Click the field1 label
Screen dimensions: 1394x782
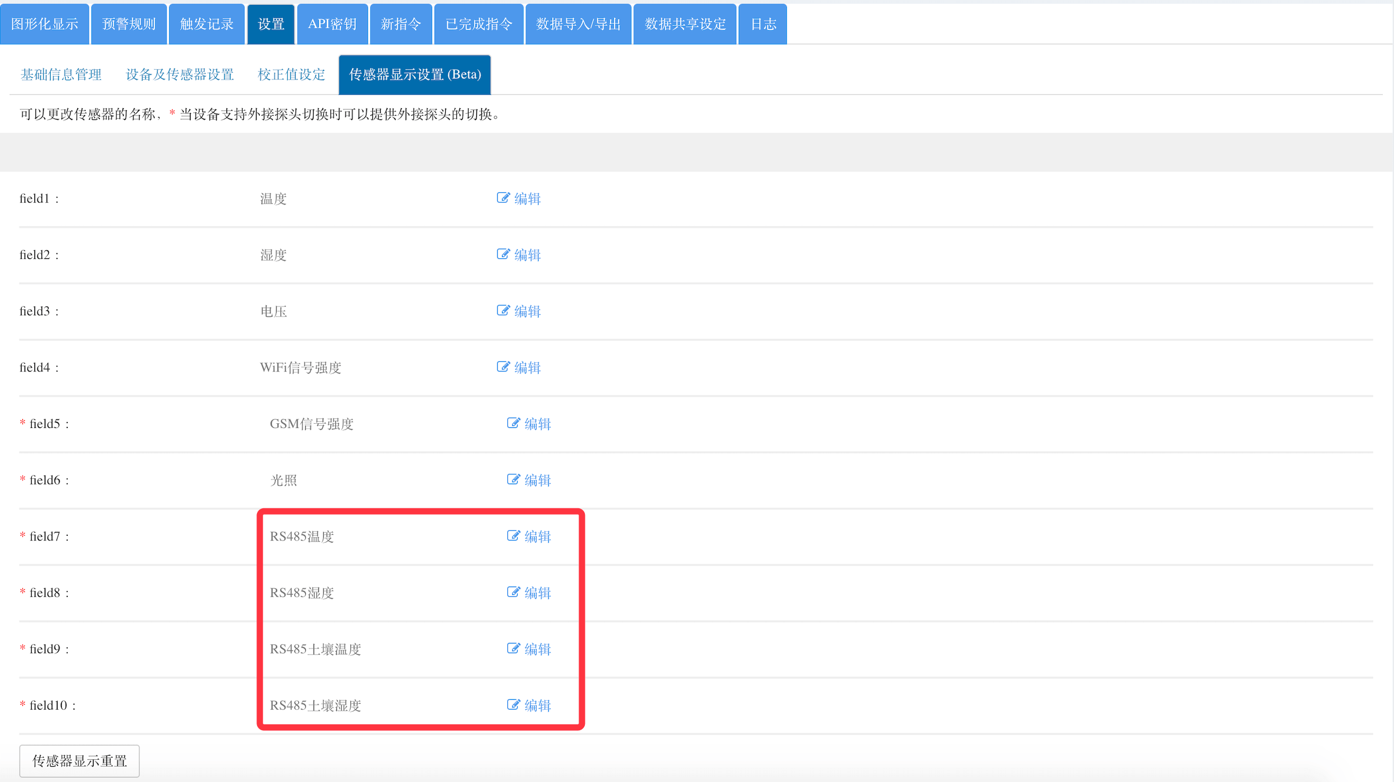click(x=39, y=199)
